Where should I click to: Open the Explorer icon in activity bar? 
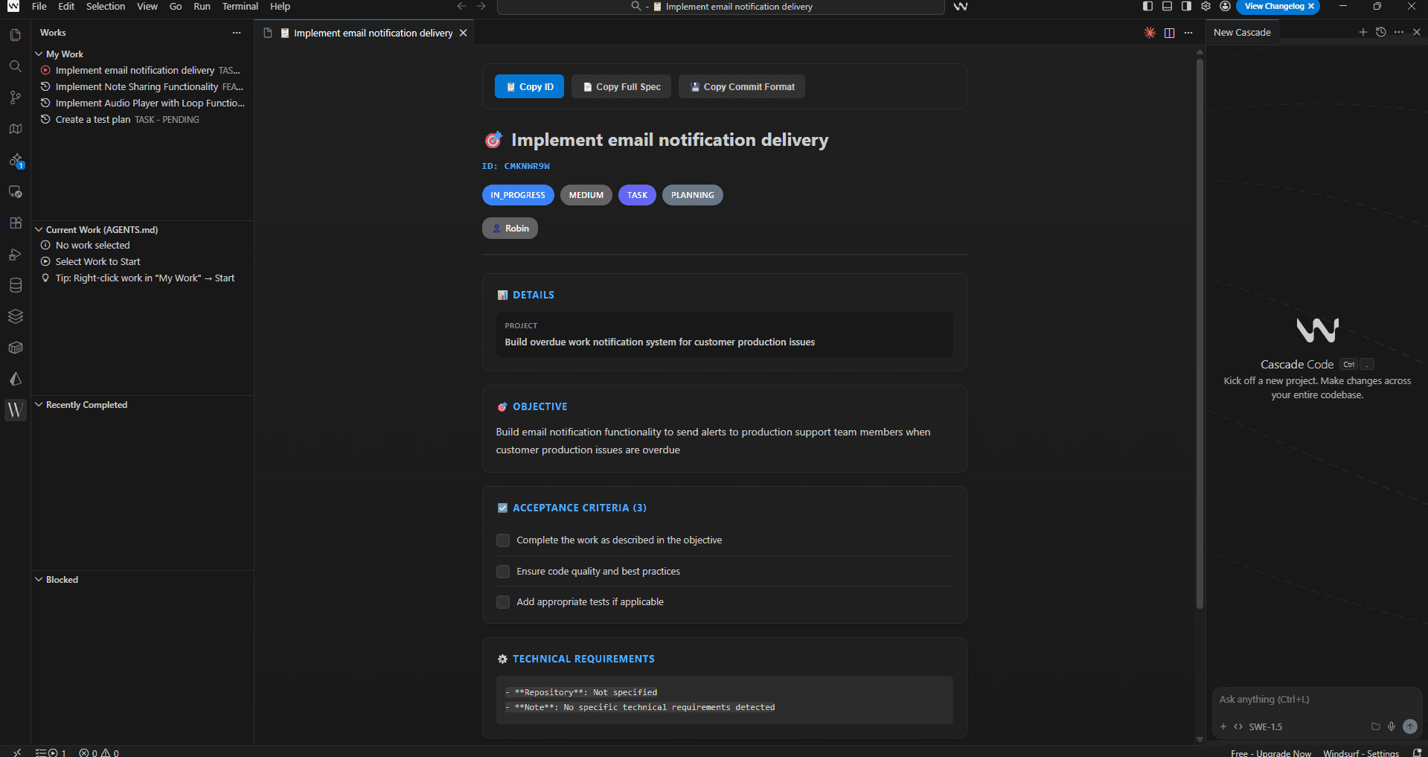point(15,35)
